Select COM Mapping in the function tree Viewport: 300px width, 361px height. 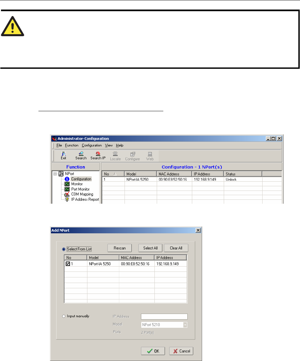coord(82,194)
